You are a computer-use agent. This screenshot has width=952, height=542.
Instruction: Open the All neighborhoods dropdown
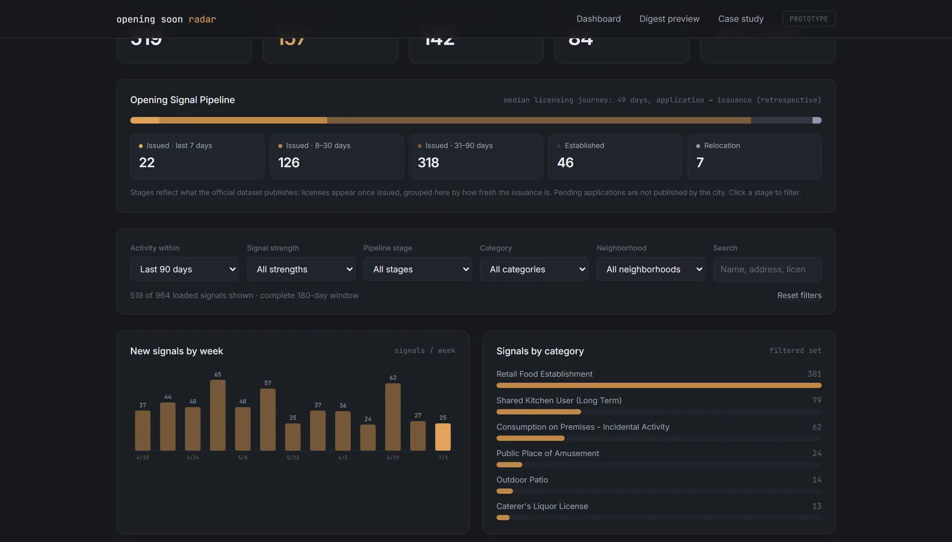pyautogui.click(x=651, y=270)
